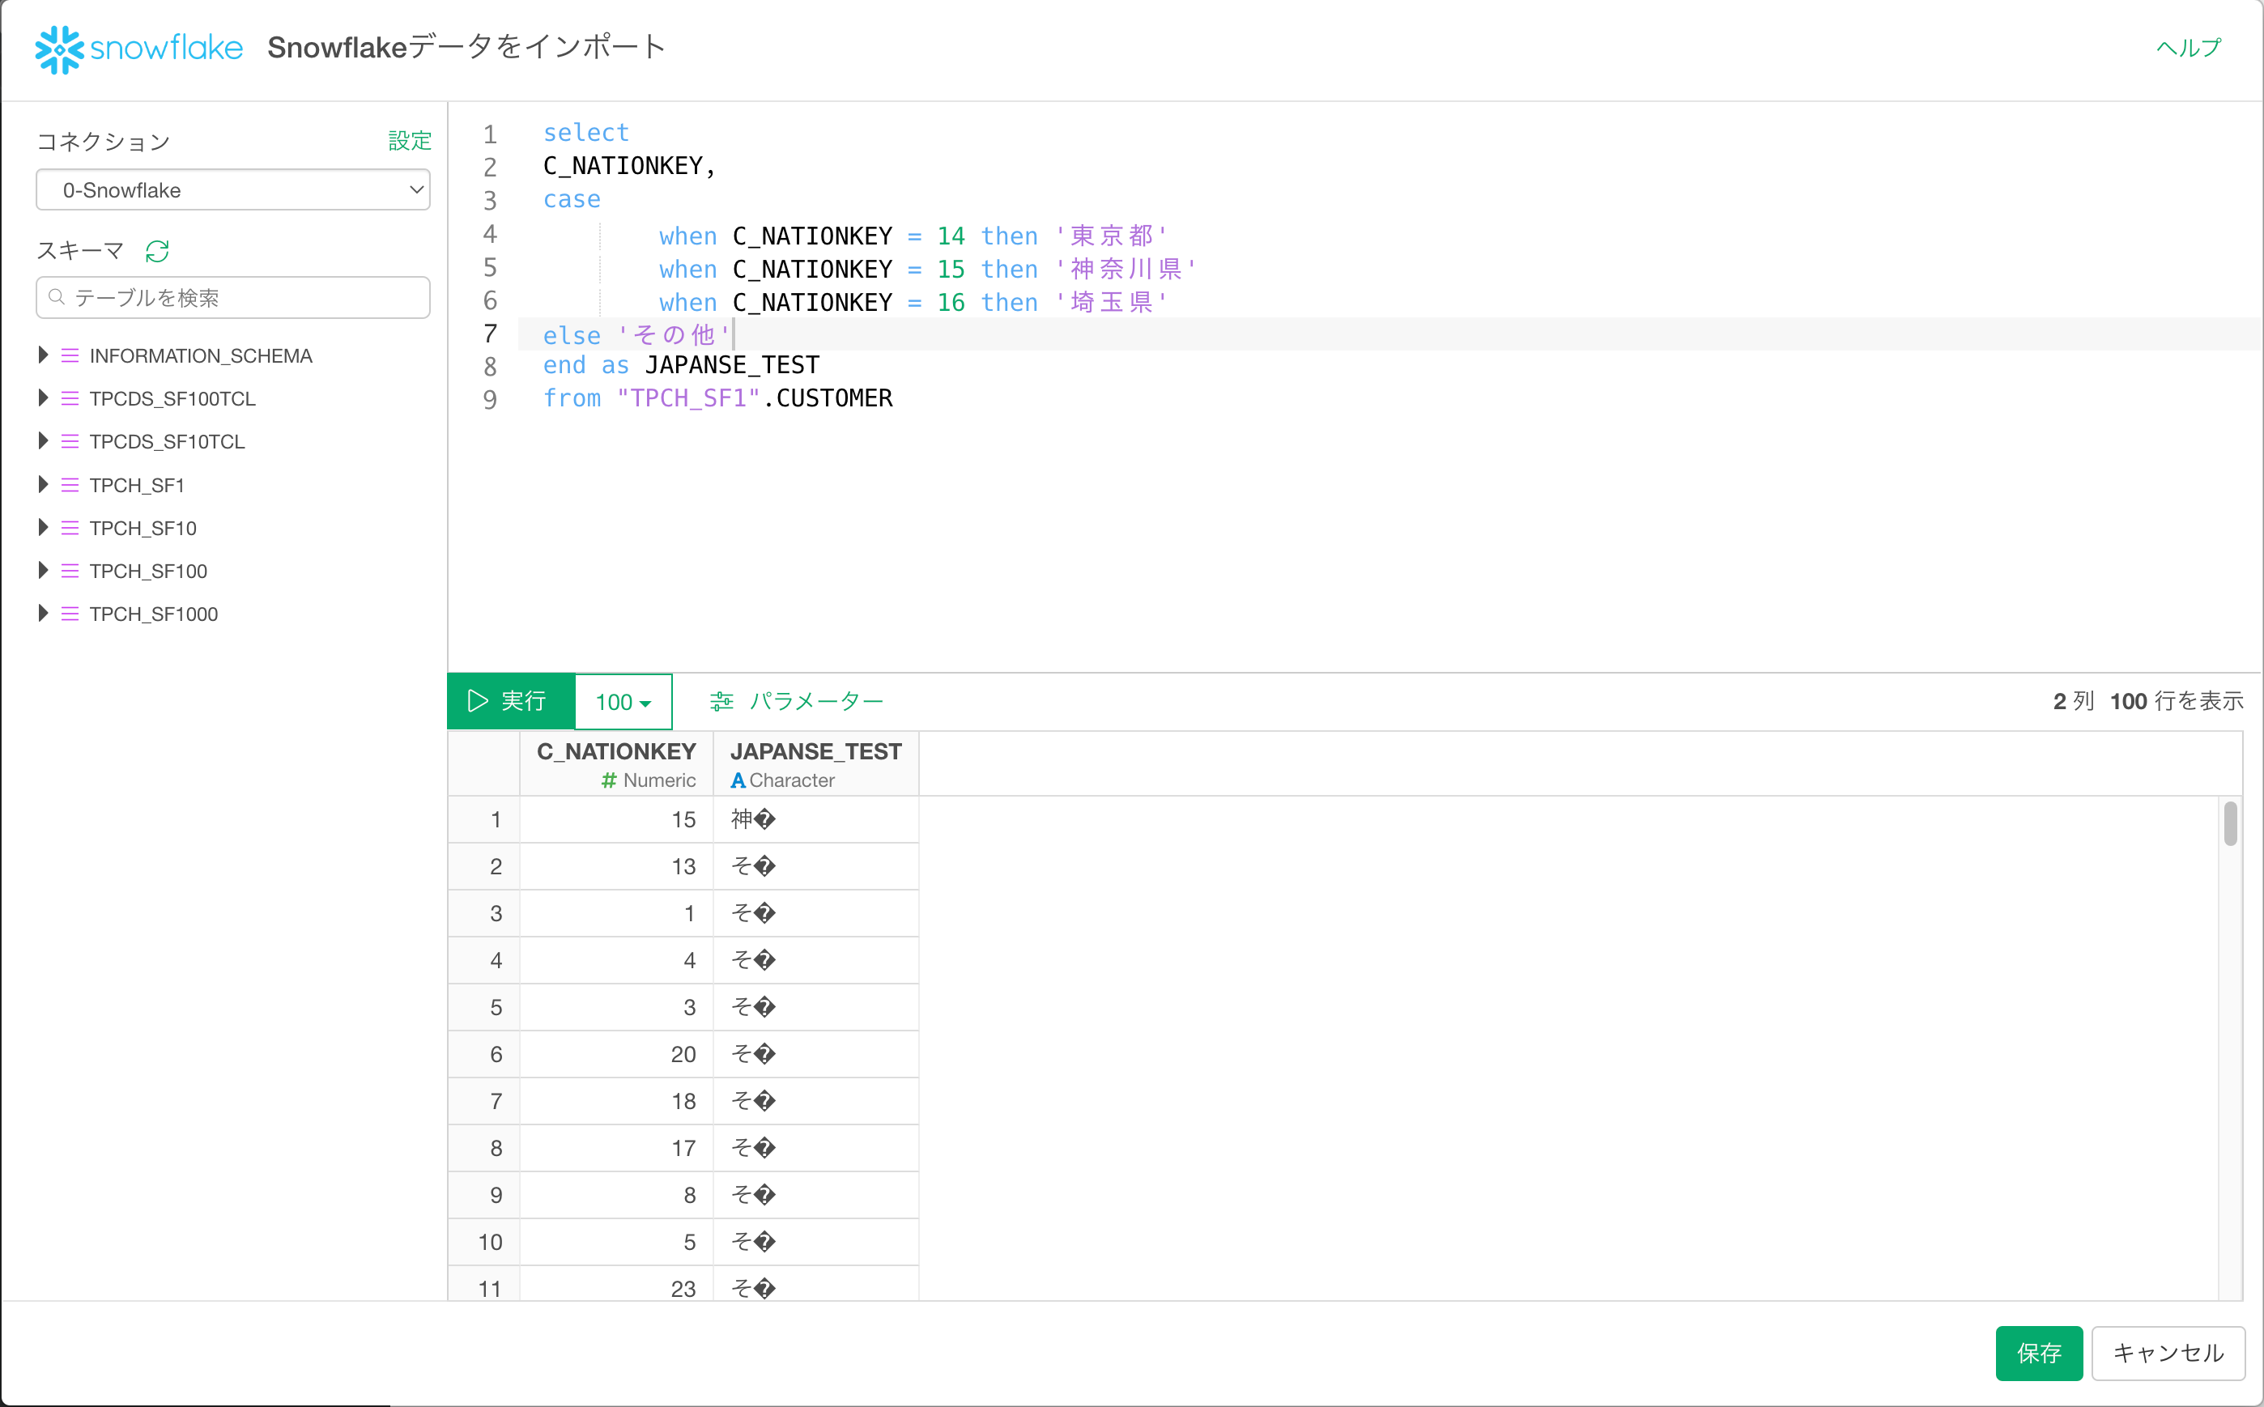Image resolution: width=2264 pixels, height=1407 pixels.
Task: Click the schema icon beside TPCH_SF100
Action: pyautogui.click(x=70, y=571)
